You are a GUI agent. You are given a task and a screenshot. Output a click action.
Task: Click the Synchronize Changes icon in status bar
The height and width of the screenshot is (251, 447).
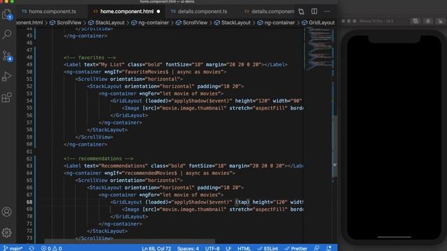31,248
